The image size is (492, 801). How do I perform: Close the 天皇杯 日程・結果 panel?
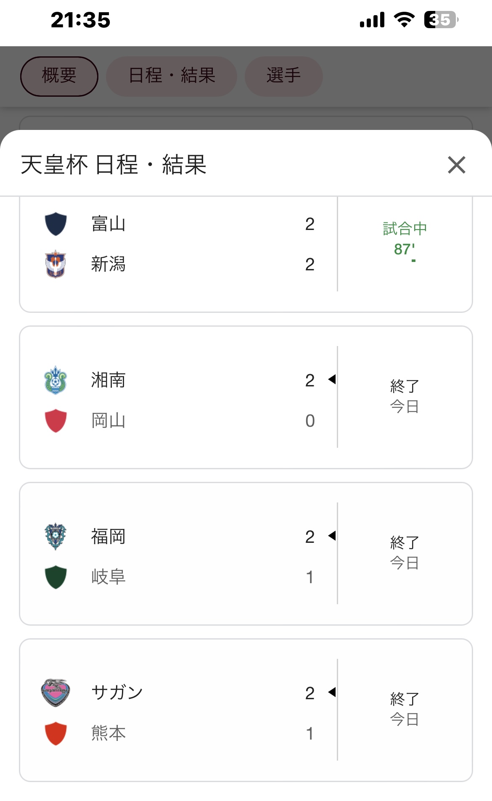[x=456, y=165]
